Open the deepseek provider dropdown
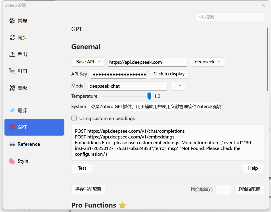This screenshot has width=271, height=212. click(208, 62)
